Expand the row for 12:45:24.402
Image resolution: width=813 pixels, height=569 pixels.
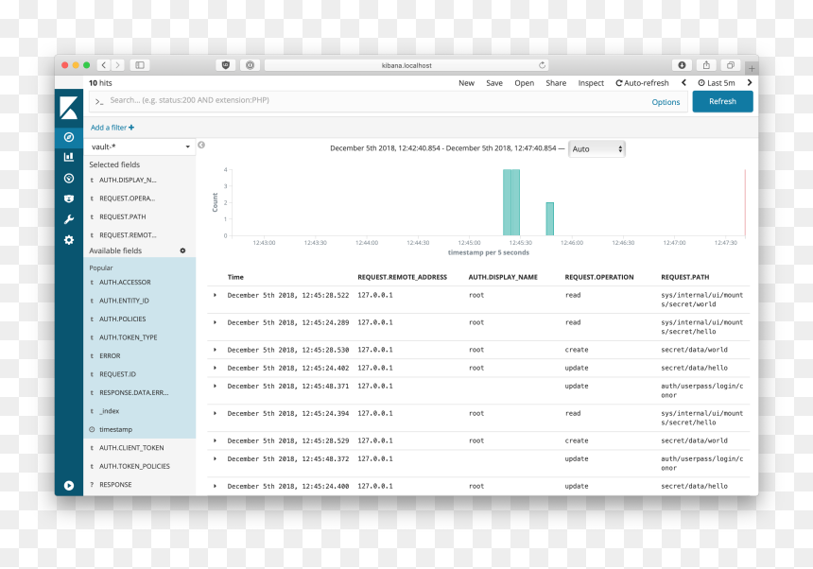pyautogui.click(x=216, y=368)
